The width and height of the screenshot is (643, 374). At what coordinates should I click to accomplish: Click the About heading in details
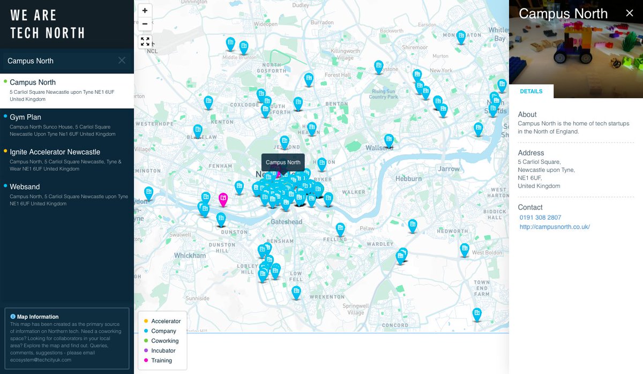click(527, 114)
